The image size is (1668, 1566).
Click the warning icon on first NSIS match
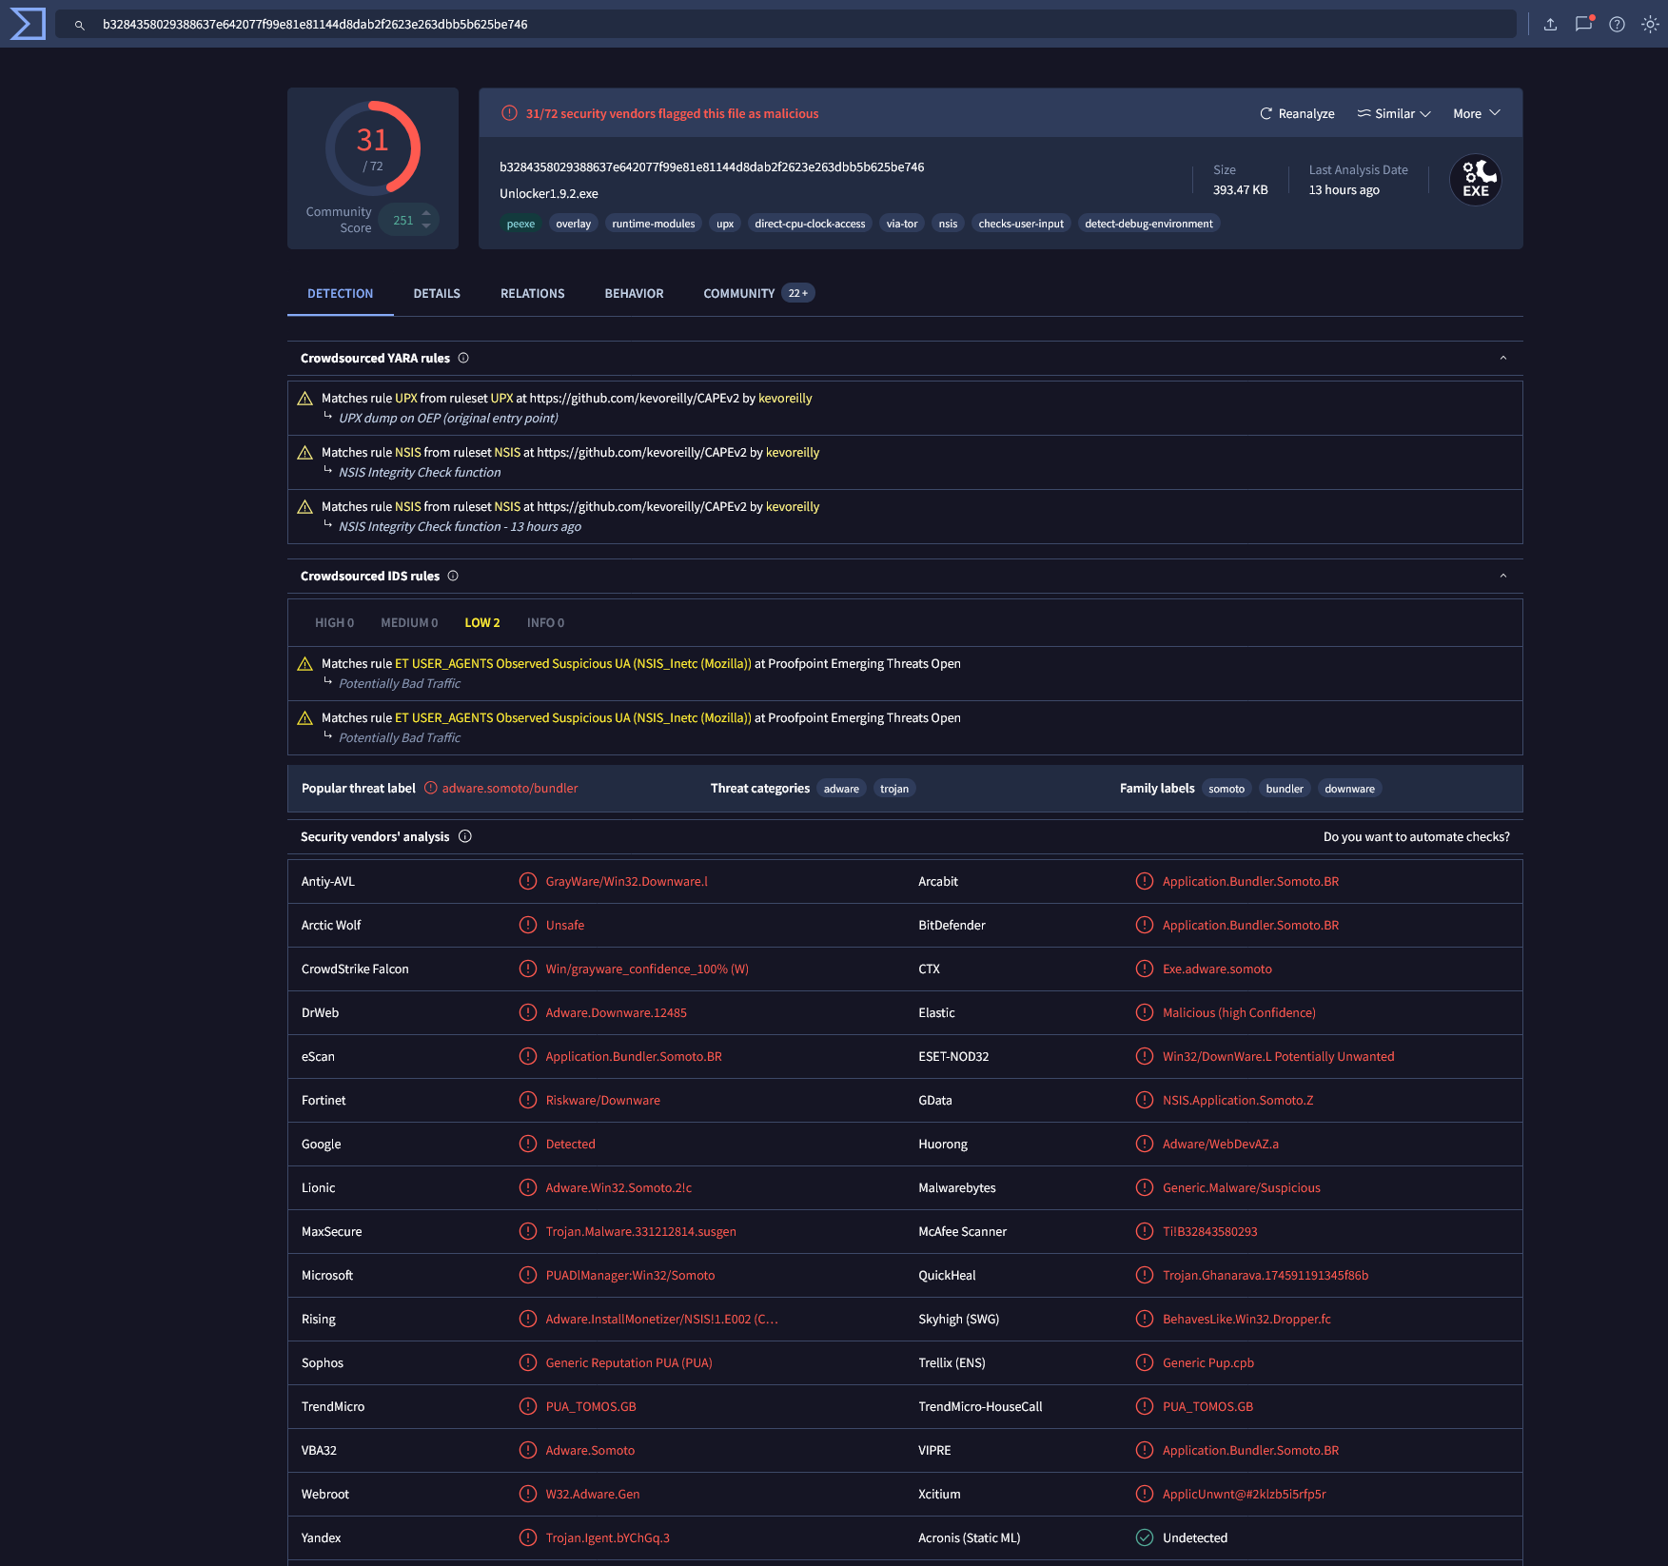point(305,453)
